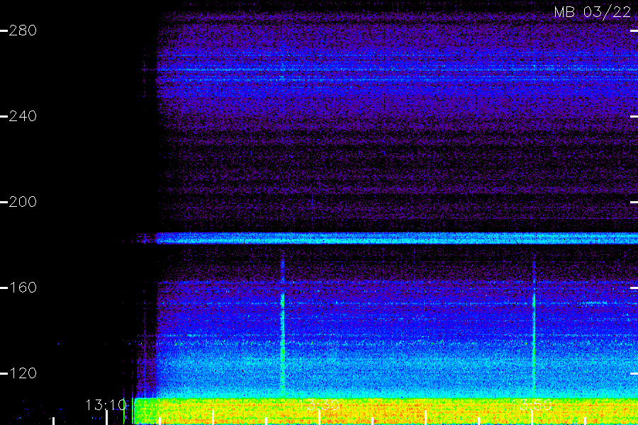
Task: Click the 240 frequency axis label
Action: tap(23, 116)
